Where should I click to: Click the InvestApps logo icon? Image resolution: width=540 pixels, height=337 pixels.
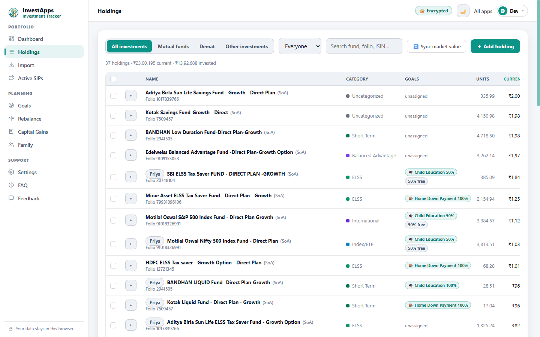[x=13, y=13]
